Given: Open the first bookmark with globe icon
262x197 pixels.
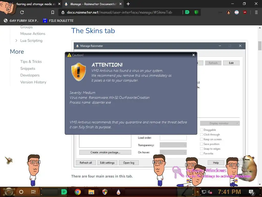Looking at the screenshot, I should click(x=21, y=21).
